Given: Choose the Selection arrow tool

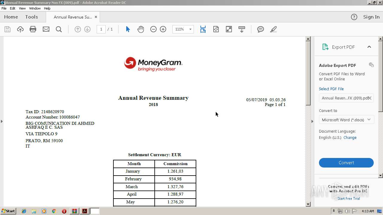Looking at the screenshot, I should coord(128,29).
